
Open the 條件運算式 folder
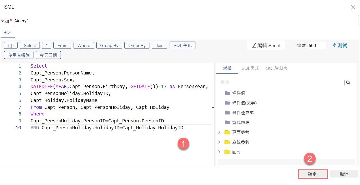coord(243,113)
